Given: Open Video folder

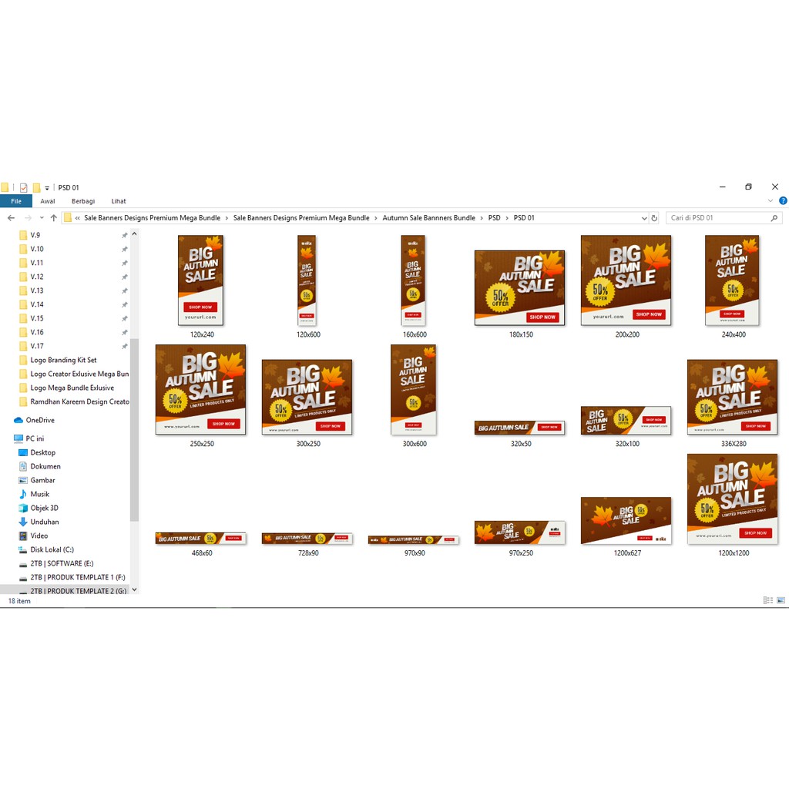Looking at the screenshot, I should pos(39,536).
